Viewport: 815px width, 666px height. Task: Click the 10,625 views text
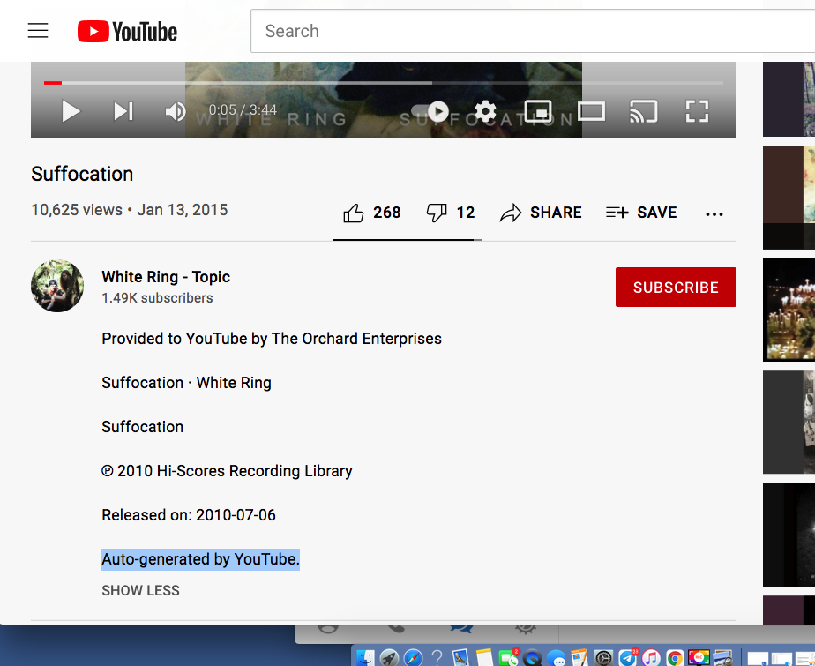pos(77,210)
